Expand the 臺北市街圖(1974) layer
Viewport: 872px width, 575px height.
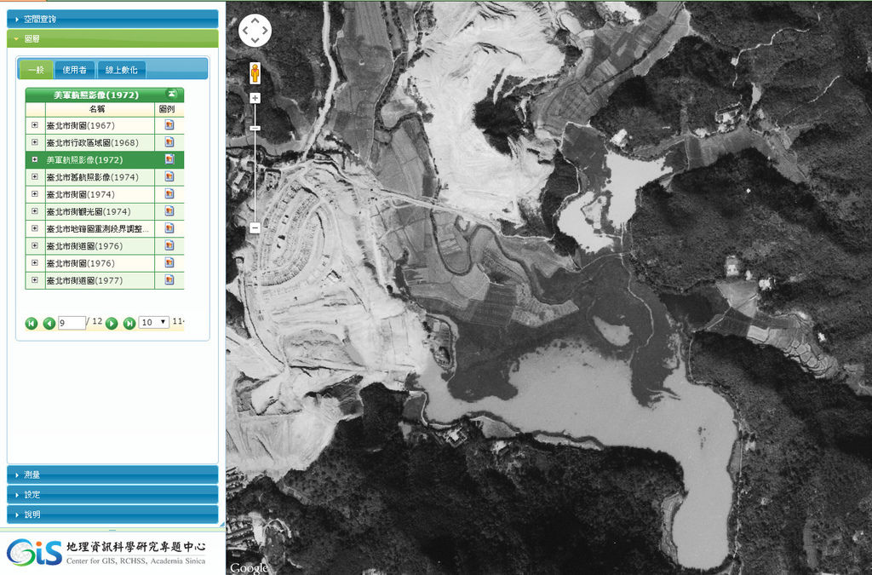coord(34,194)
